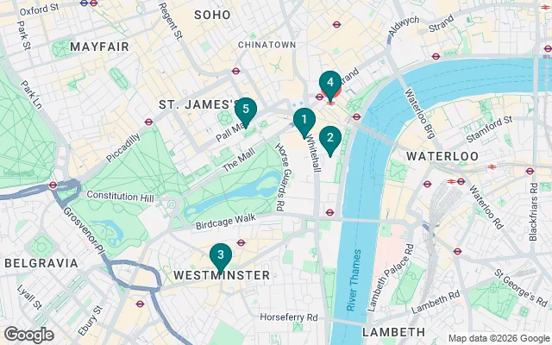Click the SOHO district label
This screenshot has height=345, width=552.
coord(213,15)
